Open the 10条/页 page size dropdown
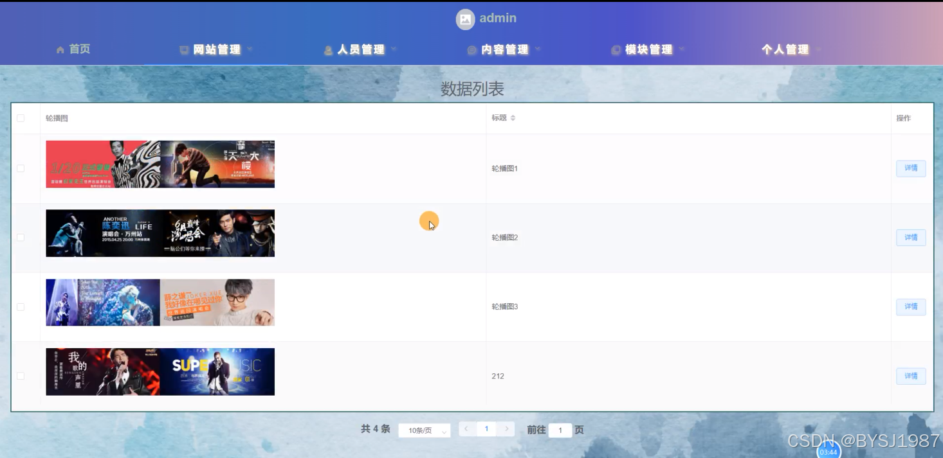The height and width of the screenshot is (458, 943). tap(424, 430)
